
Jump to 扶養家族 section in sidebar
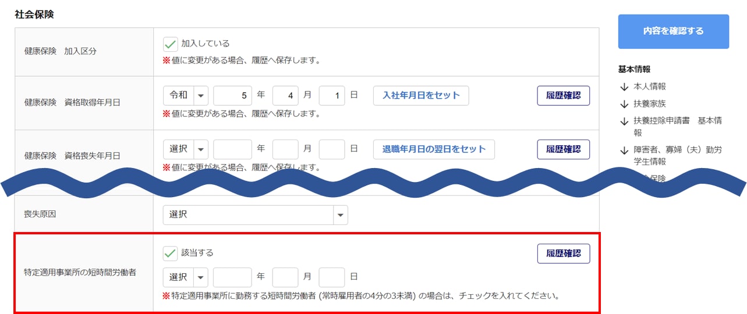[x=649, y=104]
